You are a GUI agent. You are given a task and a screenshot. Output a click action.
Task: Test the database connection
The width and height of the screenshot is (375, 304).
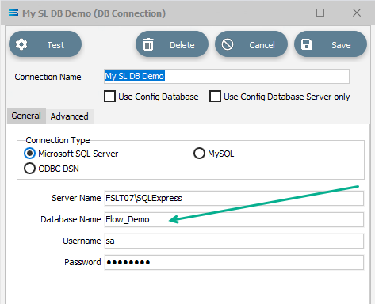pos(45,44)
